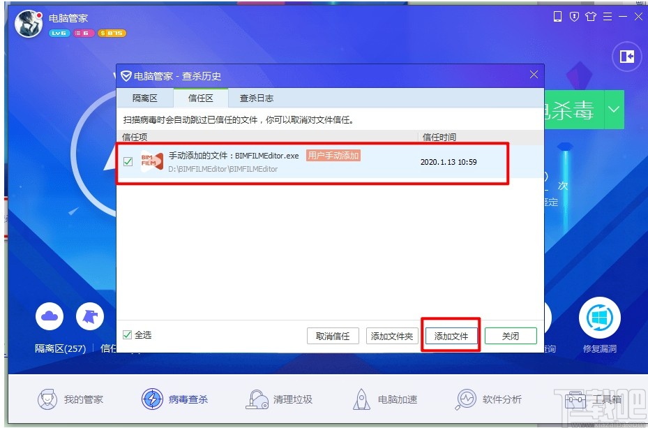Click the 添加文件 add file button
The image size is (648, 428).
[x=451, y=335]
